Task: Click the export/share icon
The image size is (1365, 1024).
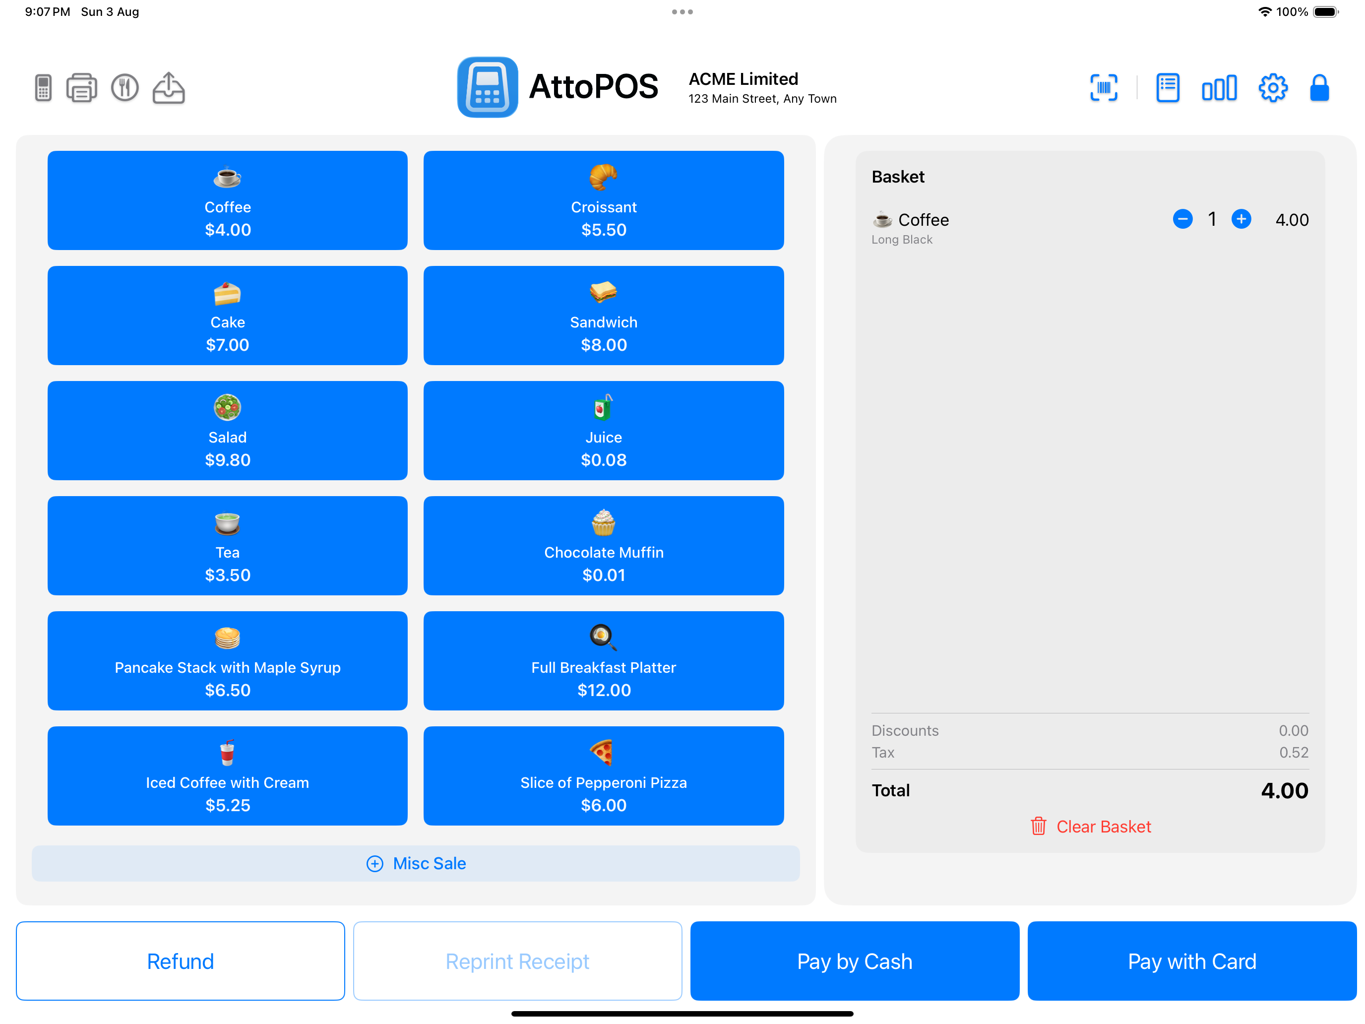Action: coord(169,88)
